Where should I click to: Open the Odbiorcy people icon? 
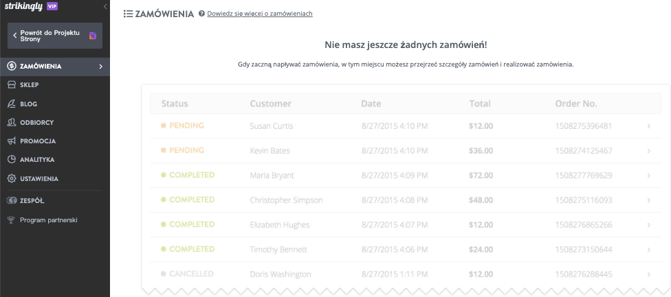12,123
